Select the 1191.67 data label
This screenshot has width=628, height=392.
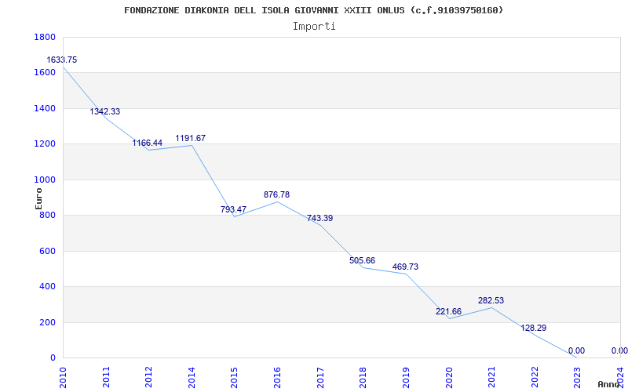click(190, 138)
